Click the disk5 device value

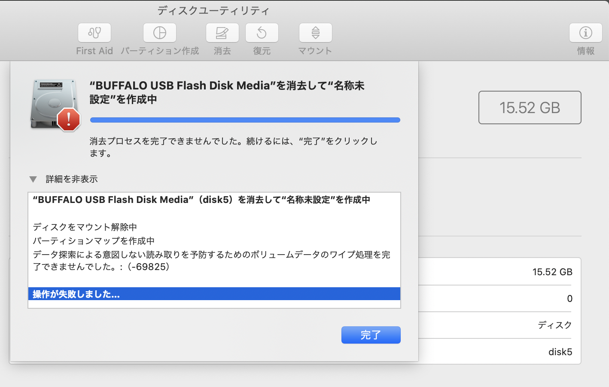tap(560, 352)
